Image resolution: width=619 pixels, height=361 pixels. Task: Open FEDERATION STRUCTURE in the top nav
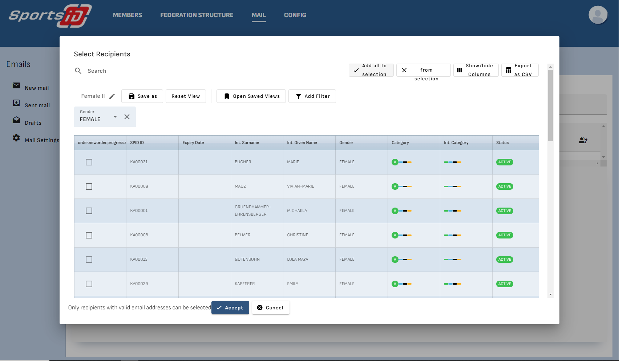tap(197, 15)
